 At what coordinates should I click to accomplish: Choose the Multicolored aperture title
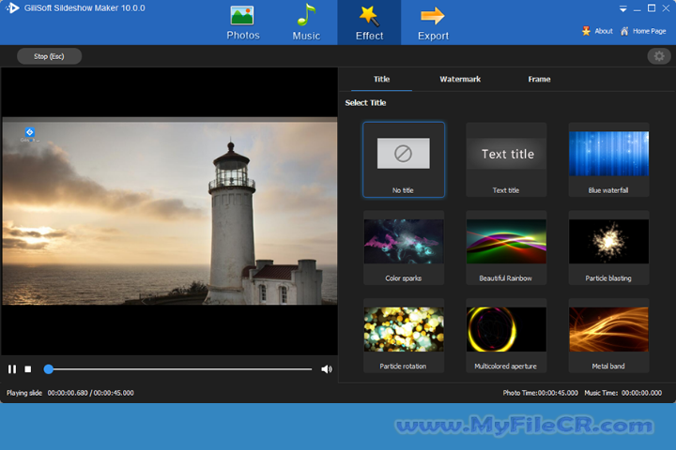pyautogui.click(x=506, y=336)
